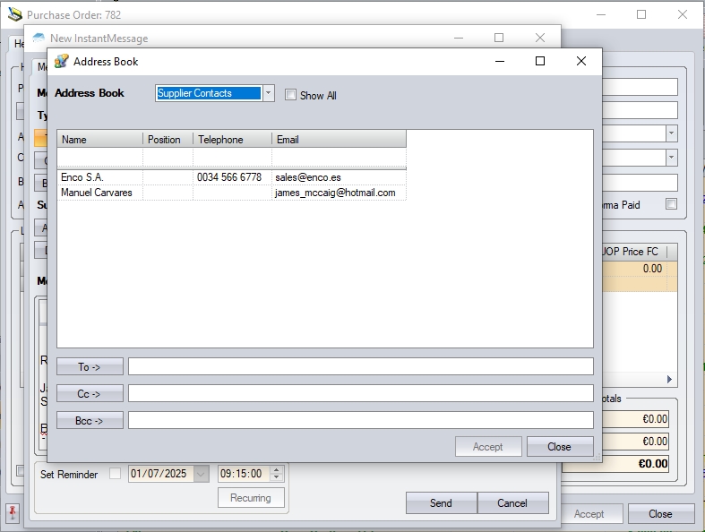This screenshot has width=705, height=532.
Task: Decrease the reminder time with down spinner
Action: 277,477
